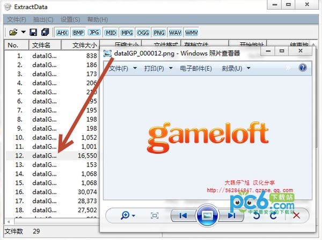Delete the image with red X
The image size is (322, 240).
(x=296, y=215)
